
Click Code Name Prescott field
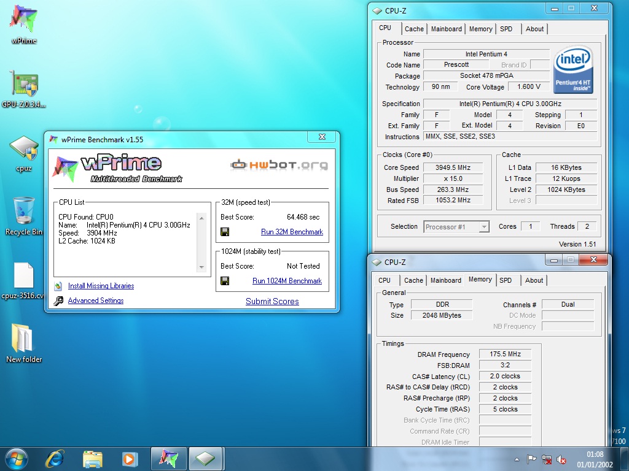[456, 64]
